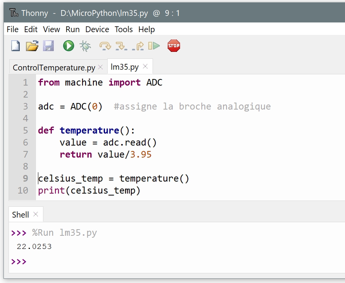345x283 pixels.
Task: Click the Step over debugger icon
Action: (105, 46)
